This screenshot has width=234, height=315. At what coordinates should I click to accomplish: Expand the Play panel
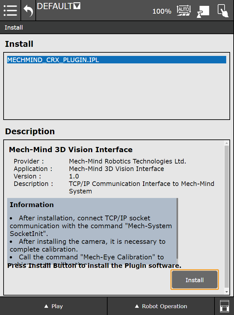pos(54,306)
